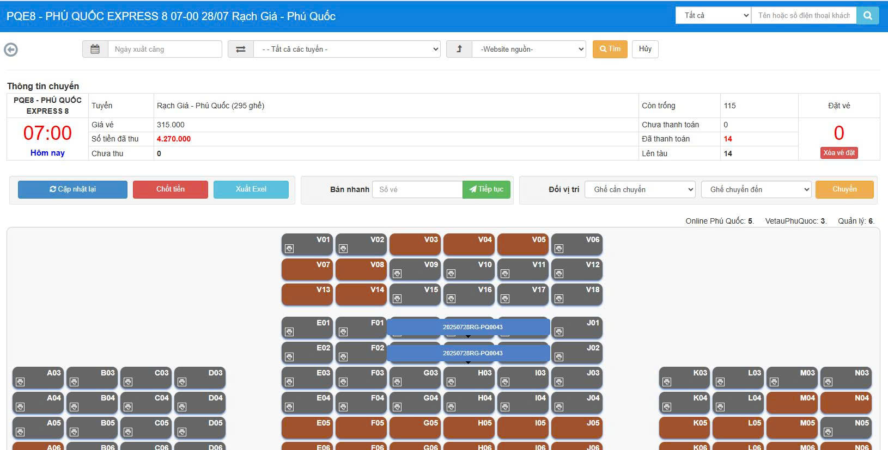Screen dimensions: 888x450
Task: Click the 'Cập nhật lại' refresh button
Action: (x=72, y=189)
